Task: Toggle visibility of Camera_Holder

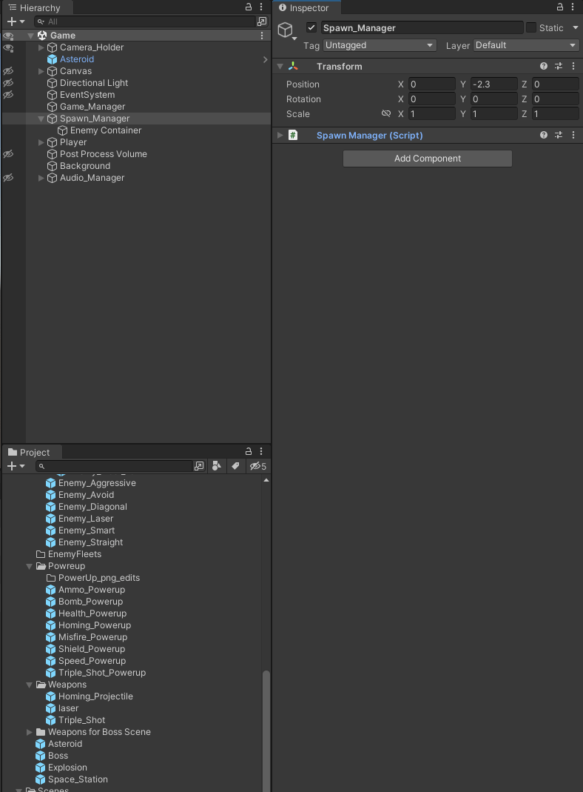Action: (x=8, y=47)
